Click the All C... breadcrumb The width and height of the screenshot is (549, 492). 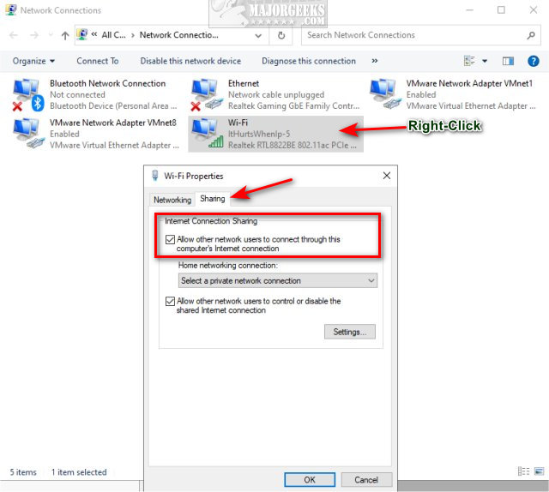click(x=113, y=35)
